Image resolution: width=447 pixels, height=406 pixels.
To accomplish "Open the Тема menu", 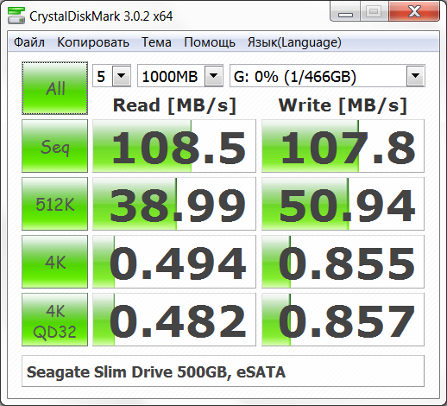I will (156, 42).
